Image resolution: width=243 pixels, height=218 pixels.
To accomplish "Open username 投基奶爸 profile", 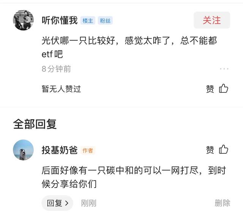I will point(60,150).
